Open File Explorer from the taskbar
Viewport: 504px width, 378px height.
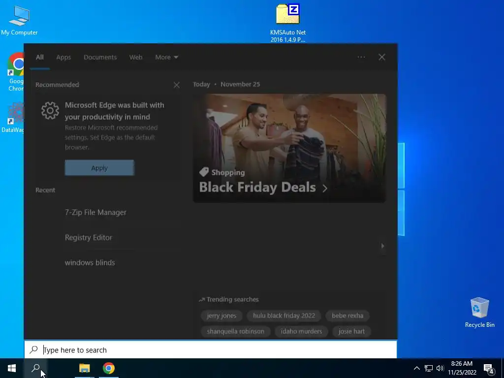point(85,368)
